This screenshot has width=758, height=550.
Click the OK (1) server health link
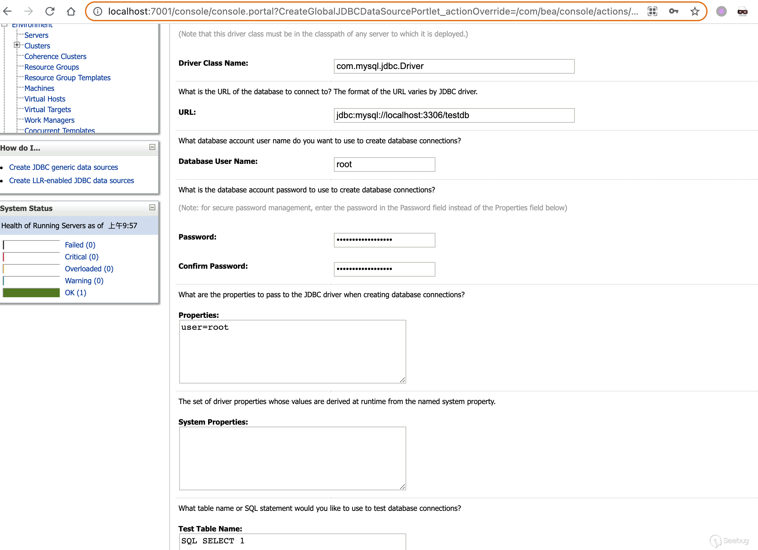75,293
